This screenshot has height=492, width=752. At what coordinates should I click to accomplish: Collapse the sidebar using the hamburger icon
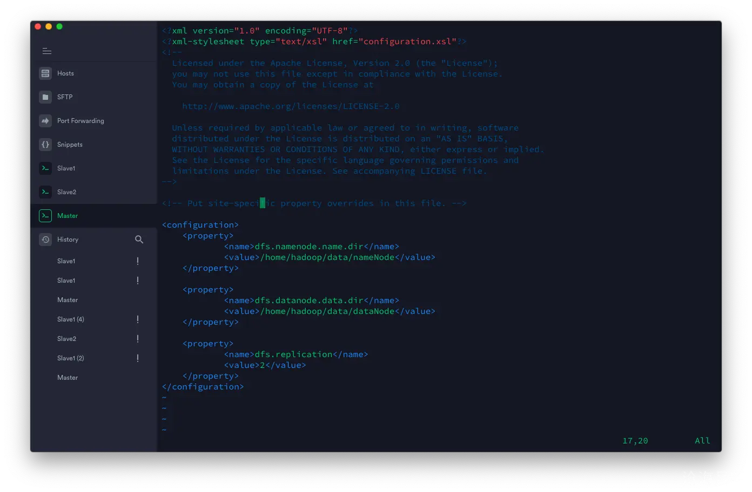[x=47, y=51]
